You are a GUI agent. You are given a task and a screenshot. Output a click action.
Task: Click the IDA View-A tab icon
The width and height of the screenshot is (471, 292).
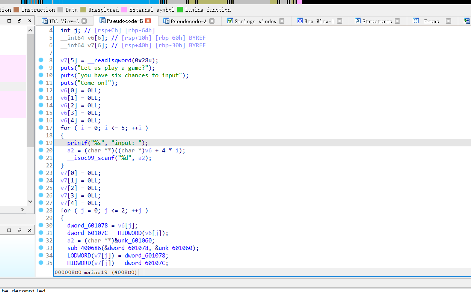45,21
